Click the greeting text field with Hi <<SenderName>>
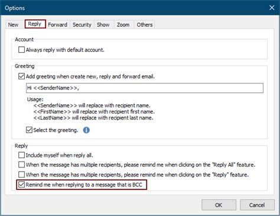Viewport: 280px width, 216px height. 145,88
